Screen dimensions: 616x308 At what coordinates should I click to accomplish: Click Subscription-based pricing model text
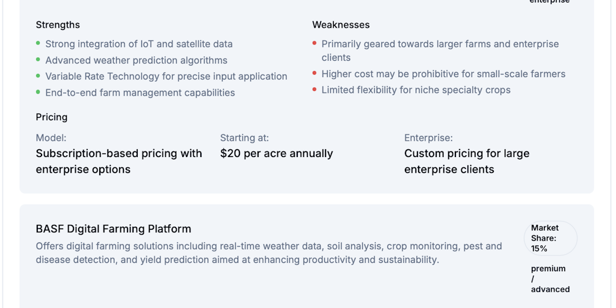pos(119,161)
